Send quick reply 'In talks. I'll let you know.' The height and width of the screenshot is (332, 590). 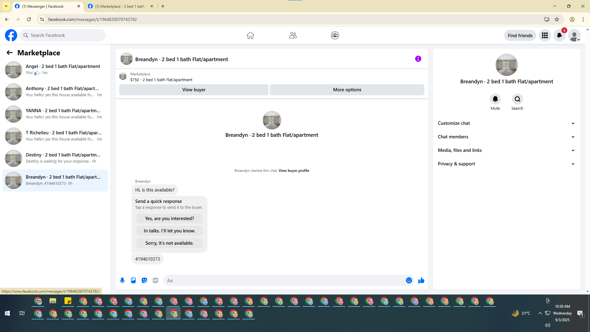[170, 231]
